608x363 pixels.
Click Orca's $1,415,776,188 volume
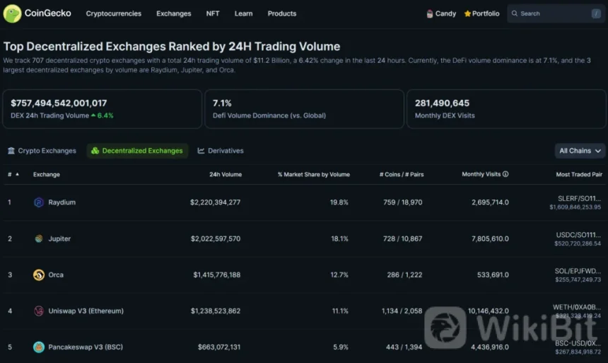pos(217,275)
